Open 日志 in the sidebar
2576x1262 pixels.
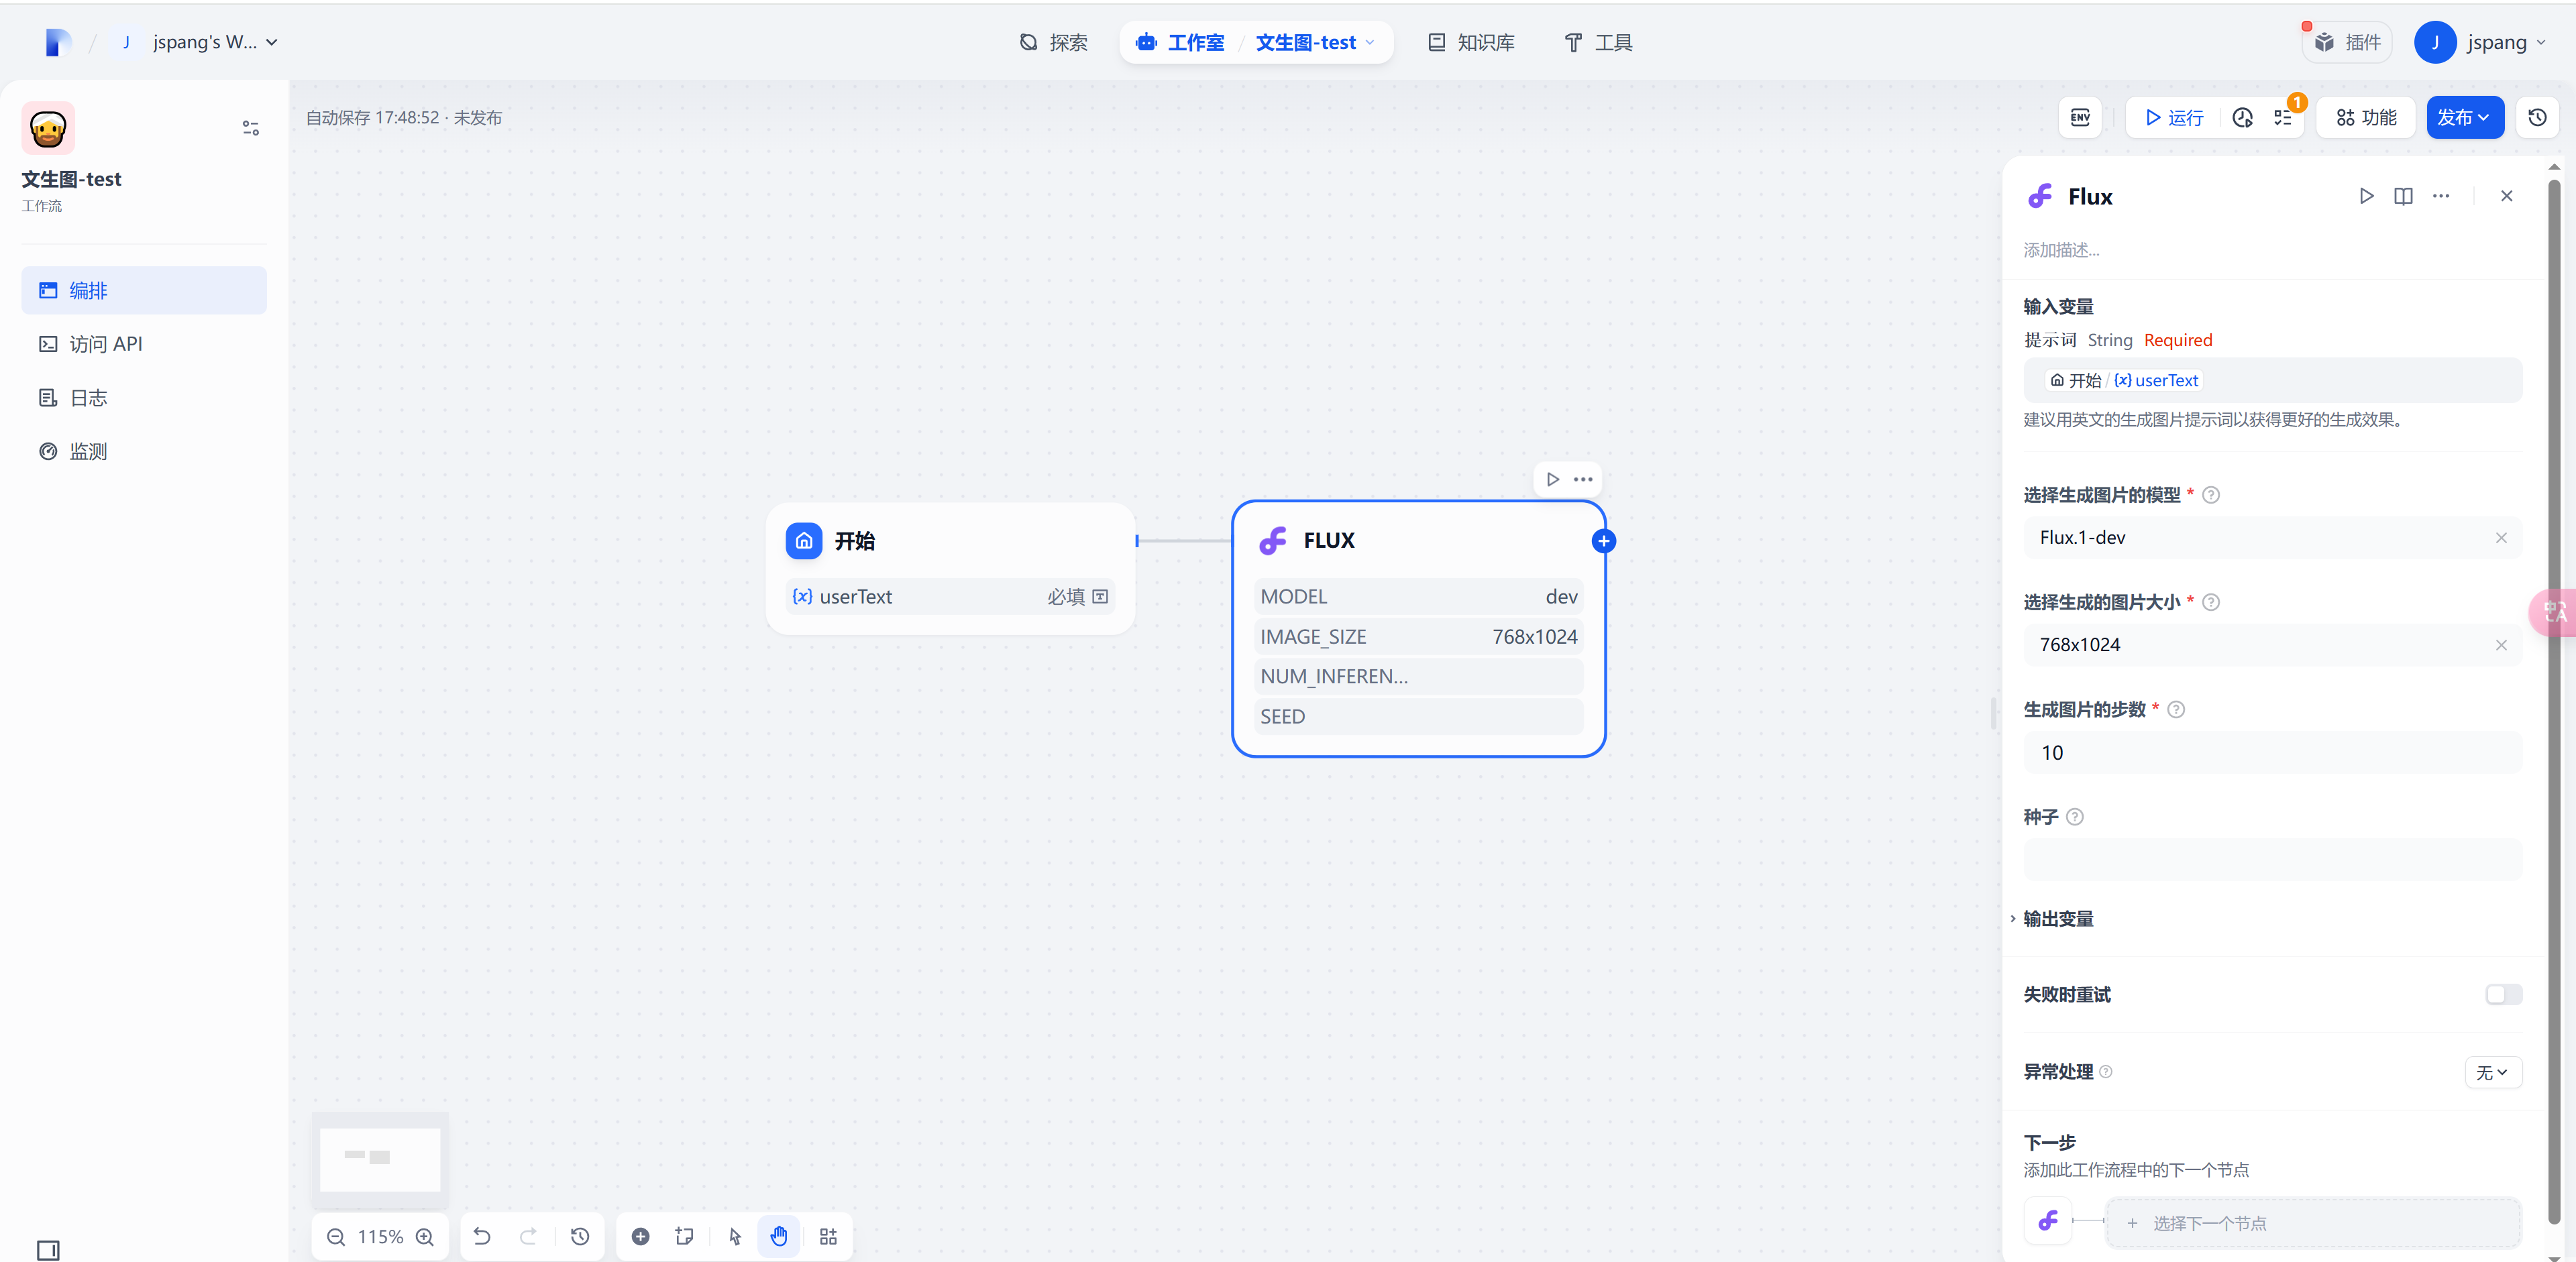coord(144,398)
